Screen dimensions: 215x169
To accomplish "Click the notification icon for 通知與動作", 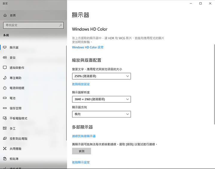I will click(x=5, y=68).
